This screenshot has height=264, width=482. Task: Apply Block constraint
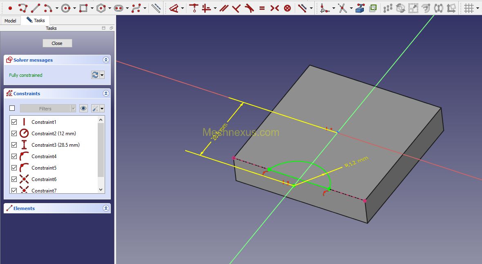287,8
